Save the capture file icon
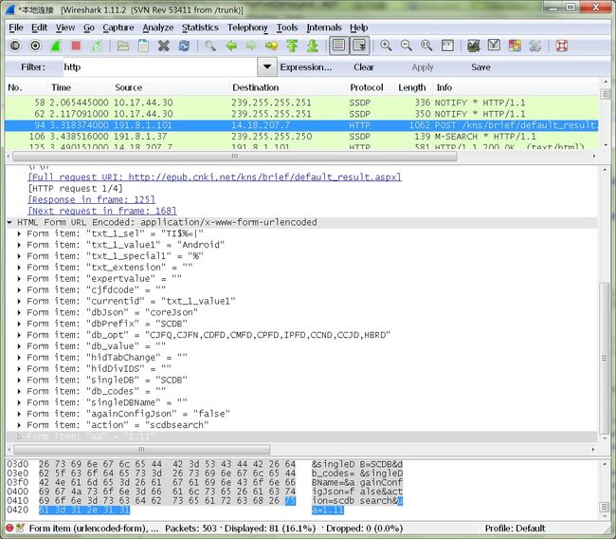The image size is (616, 539). [x=143, y=46]
